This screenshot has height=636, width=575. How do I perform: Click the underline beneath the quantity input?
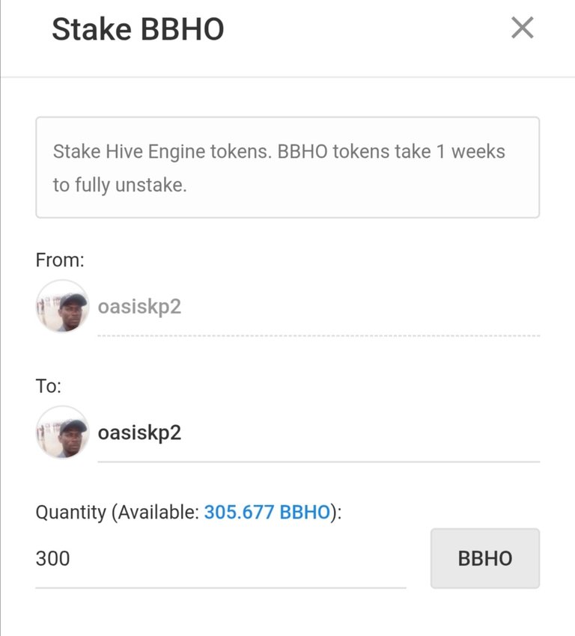click(220, 587)
